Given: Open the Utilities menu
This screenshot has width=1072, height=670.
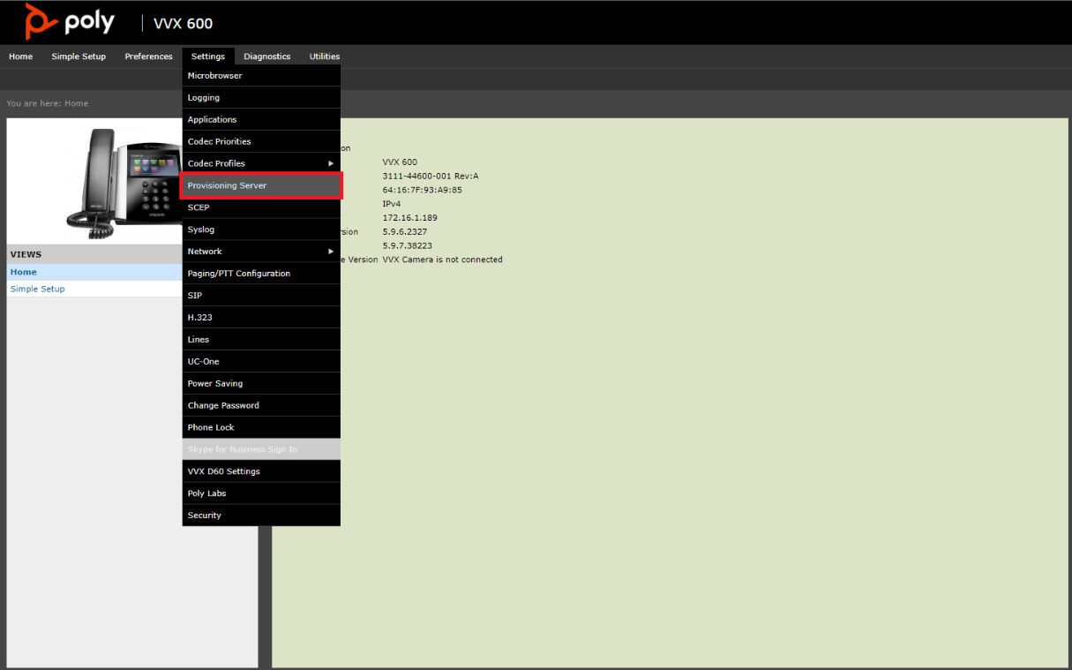Looking at the screenshot, I should 325,56.
